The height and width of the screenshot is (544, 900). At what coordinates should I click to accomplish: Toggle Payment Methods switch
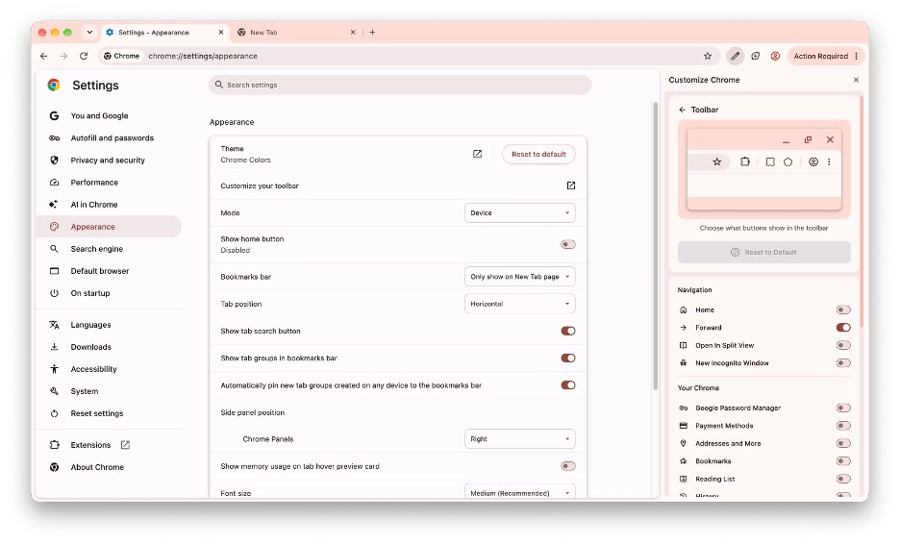tap(842, 426)
